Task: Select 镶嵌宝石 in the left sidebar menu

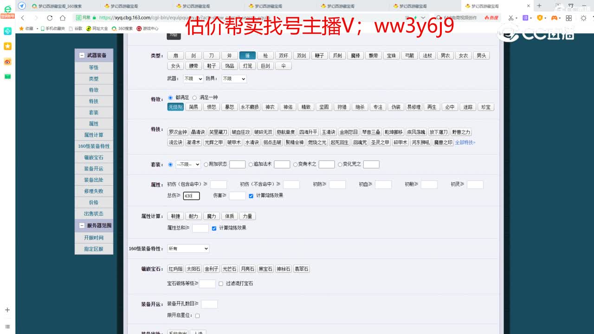Action: click(x=94, y=157)
